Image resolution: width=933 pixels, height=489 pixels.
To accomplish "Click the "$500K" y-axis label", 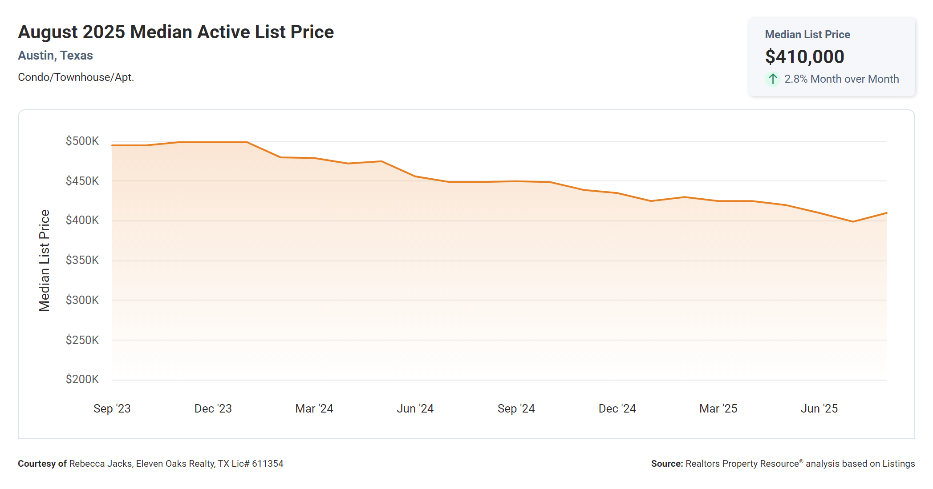I will click(82, 141).
